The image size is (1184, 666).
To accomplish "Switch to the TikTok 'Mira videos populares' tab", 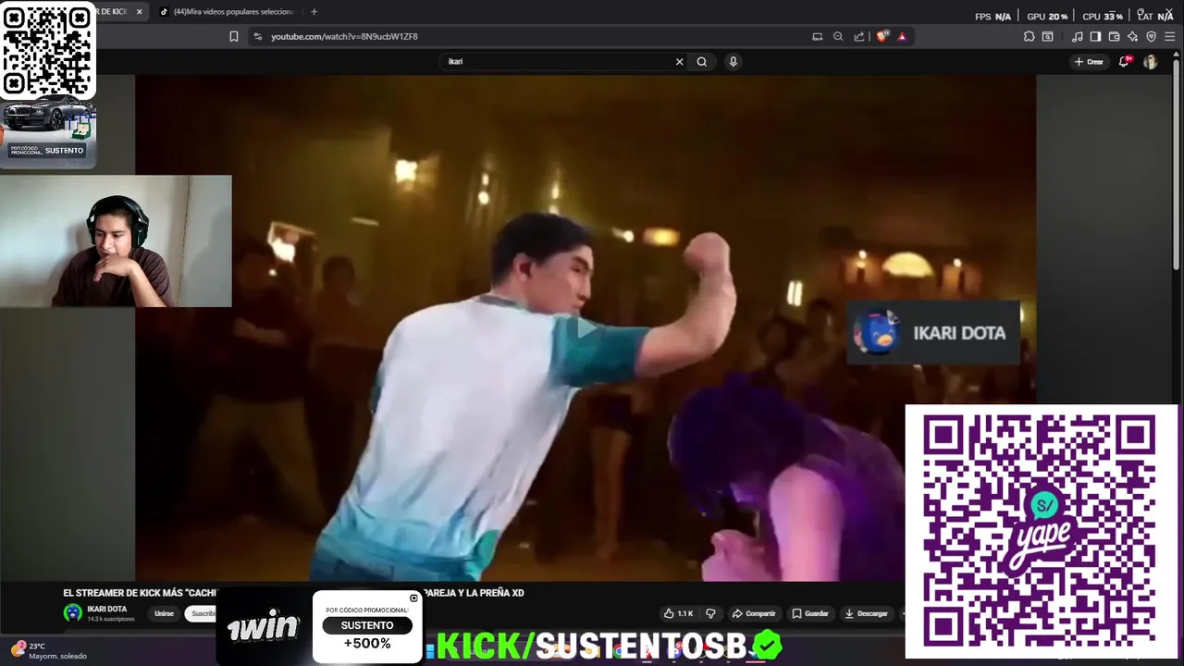I will coord(227,12).
